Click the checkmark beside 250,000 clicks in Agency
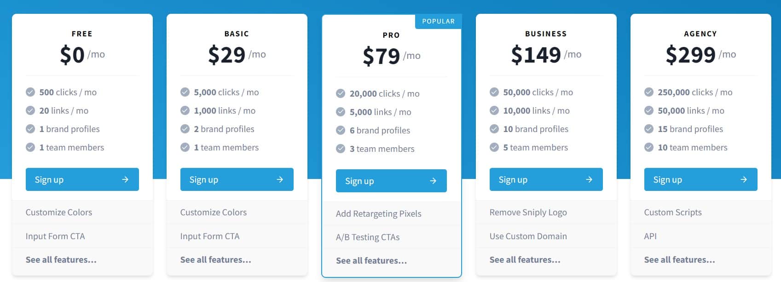 click(648, 92)
